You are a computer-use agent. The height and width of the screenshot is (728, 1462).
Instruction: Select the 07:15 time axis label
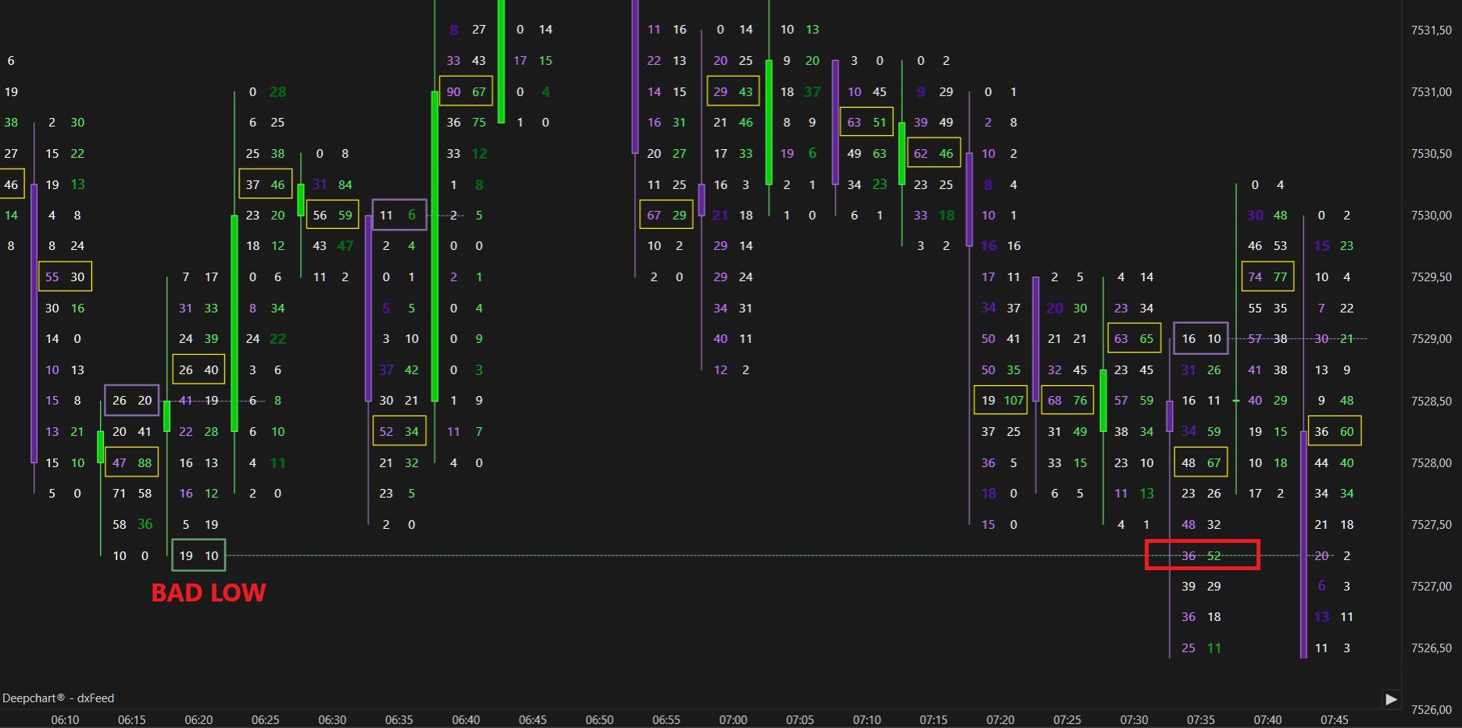(x=934, y=719)
